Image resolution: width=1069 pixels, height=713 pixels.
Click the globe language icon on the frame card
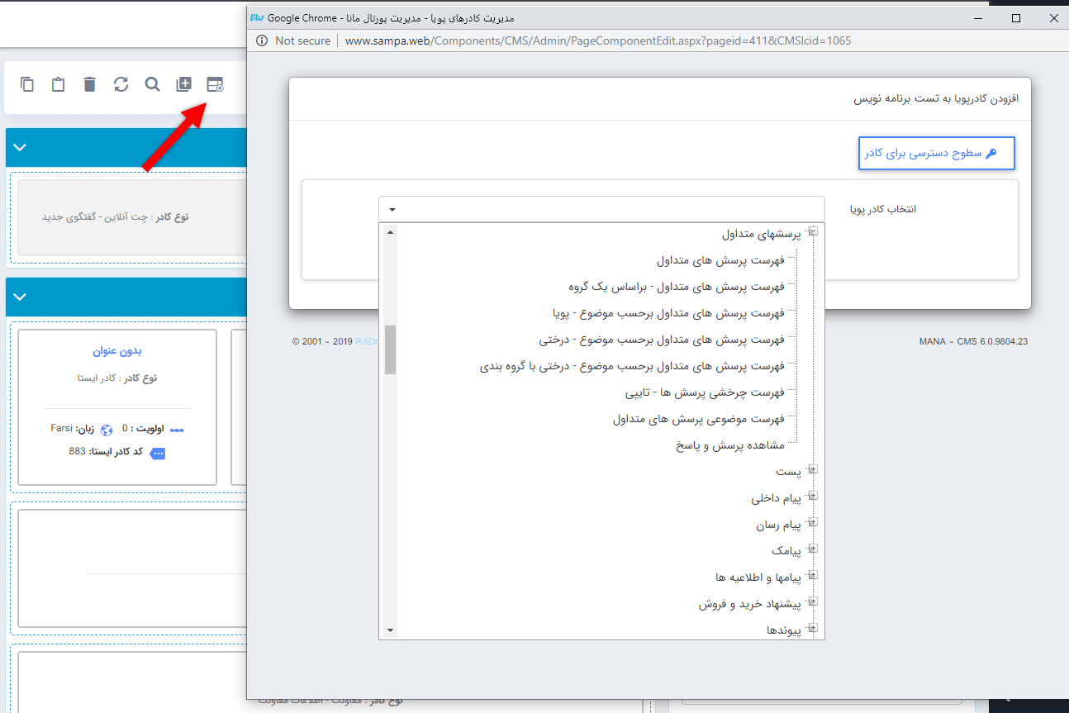107,429
